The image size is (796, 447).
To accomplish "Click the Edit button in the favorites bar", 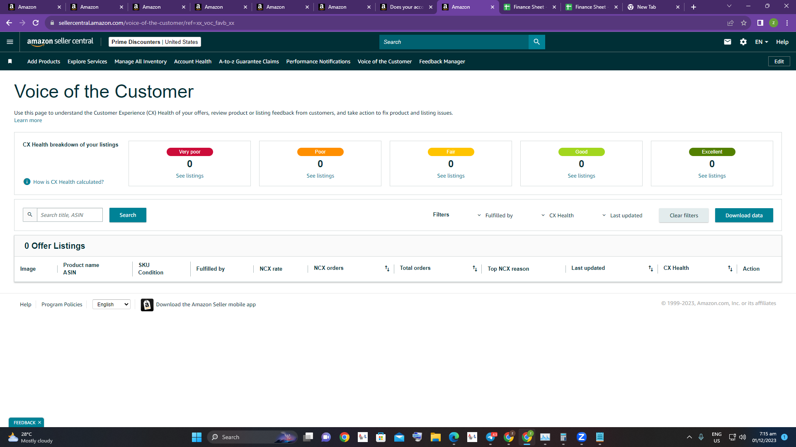I will point(779,61).
